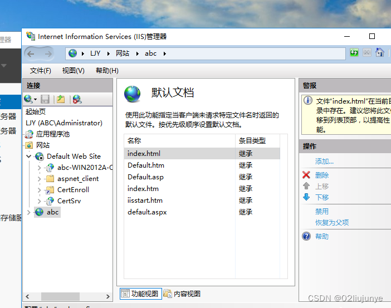Select LJY (ABC\Administrator) server node
Viewport: 391px width, 308px height.
(64, 123)
